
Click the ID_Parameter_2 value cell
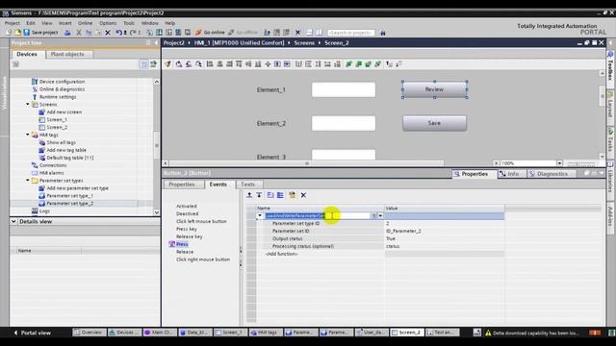(445, 231)
